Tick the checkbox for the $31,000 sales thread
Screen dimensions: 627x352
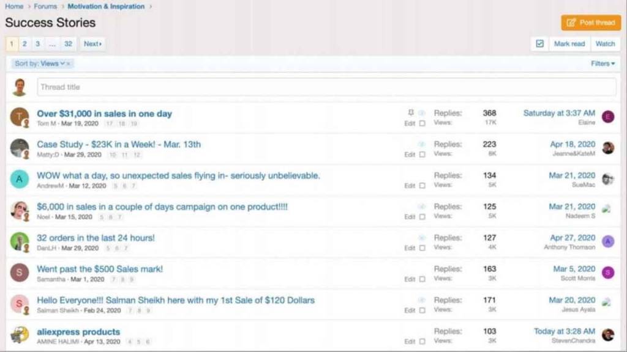[x=422, y=123]
